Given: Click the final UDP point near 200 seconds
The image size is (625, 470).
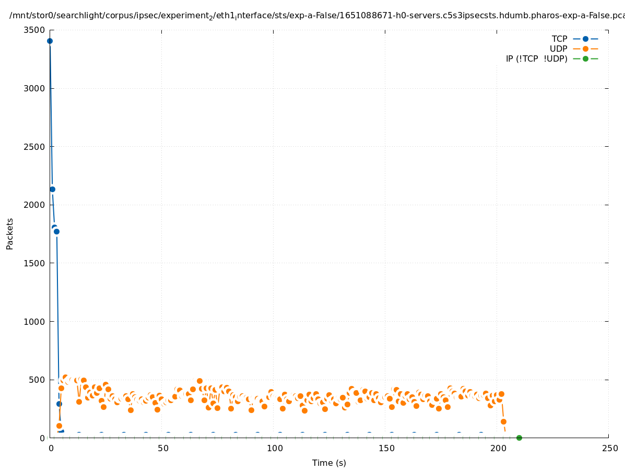Looking at the screenshot, I should 503,421.
